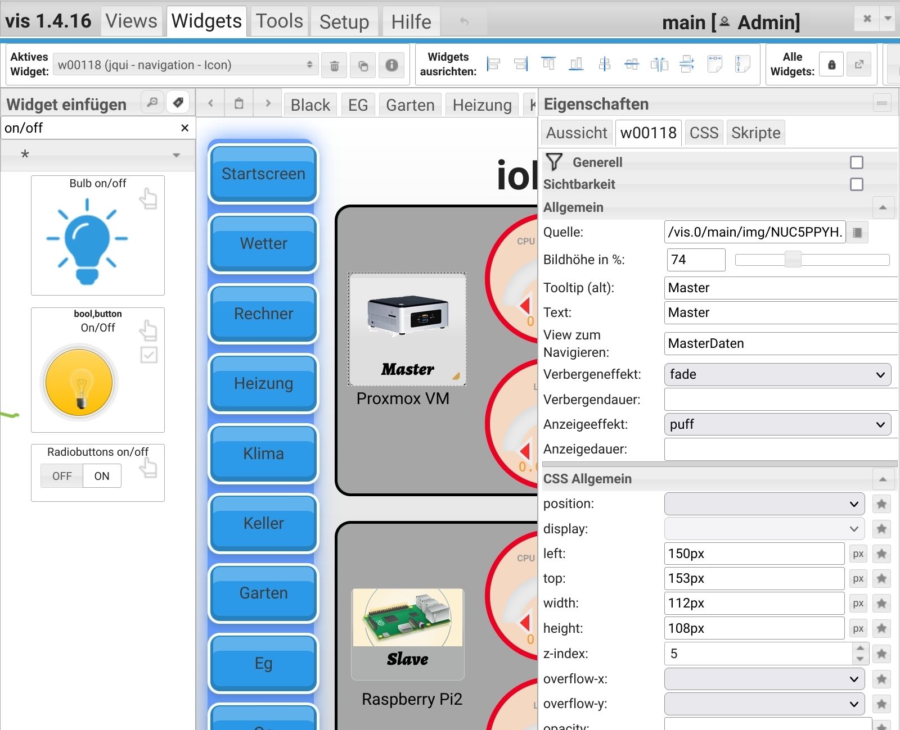Click the export all widgets icon

859,65
